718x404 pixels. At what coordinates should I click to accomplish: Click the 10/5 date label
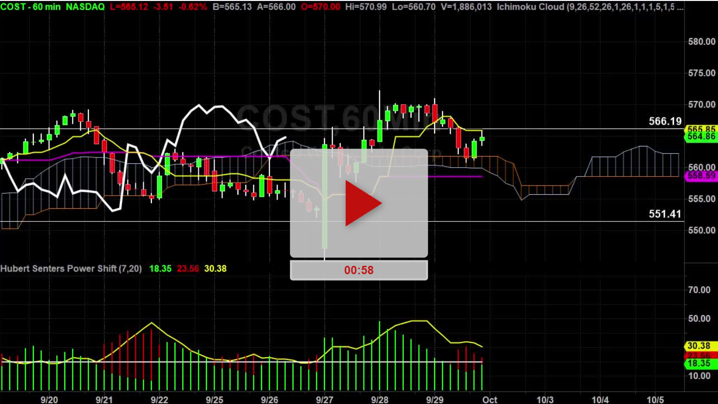(655, 400)
